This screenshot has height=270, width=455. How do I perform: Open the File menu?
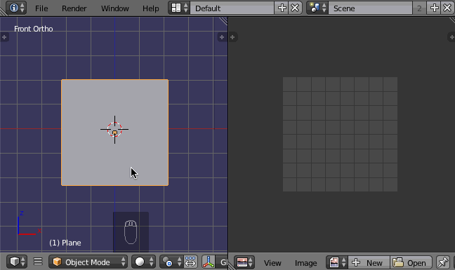pyautogui.click(x=41, y=8)
